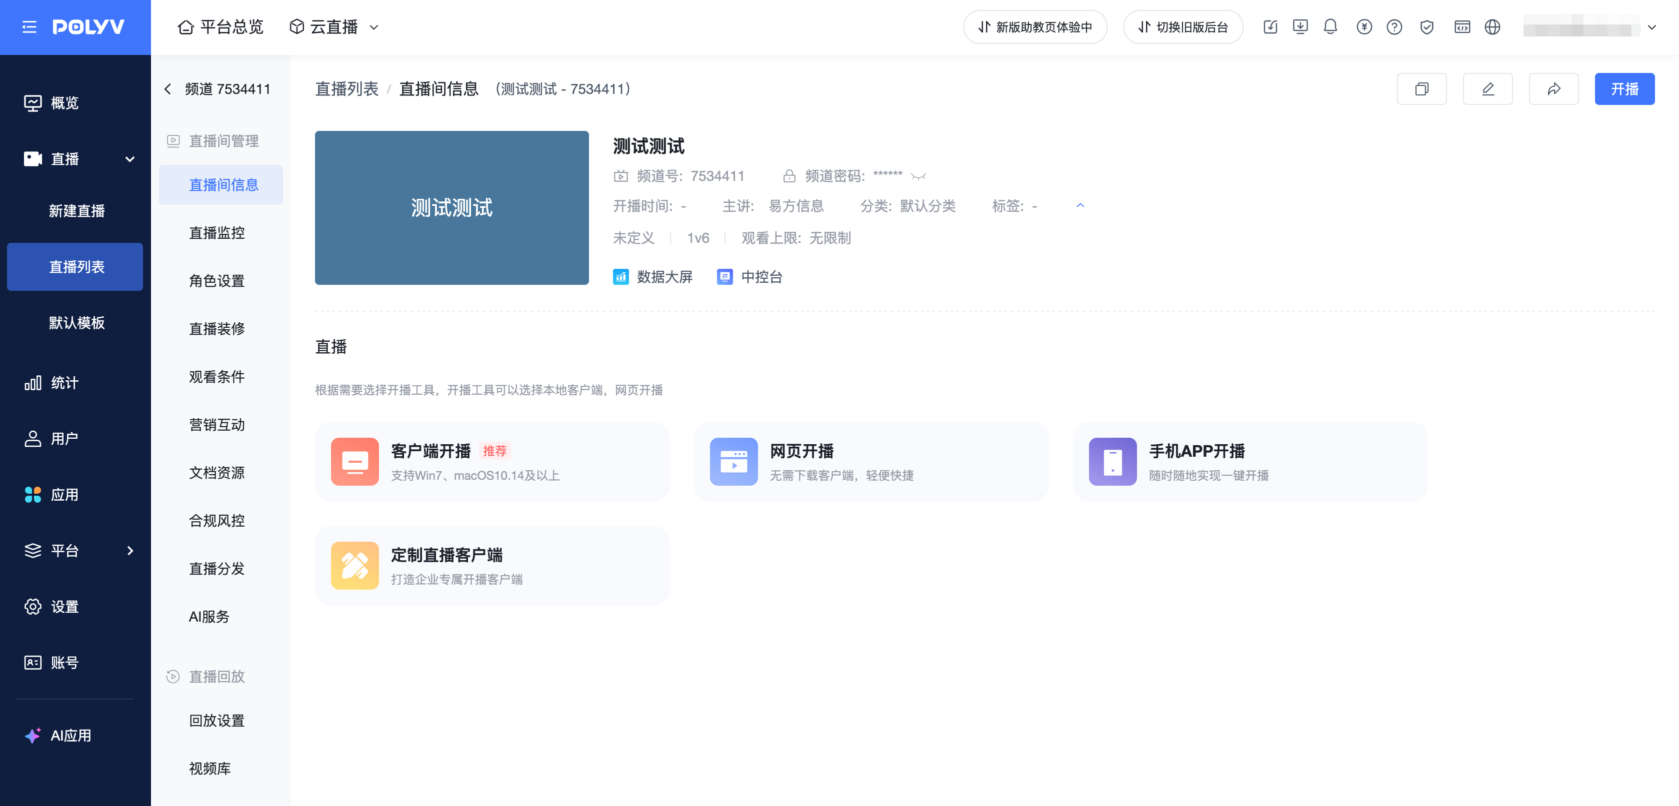This screenshot has width=1679, height=806.
Task: Select the 定制直播客户端 card
Action: coord(492,566)
